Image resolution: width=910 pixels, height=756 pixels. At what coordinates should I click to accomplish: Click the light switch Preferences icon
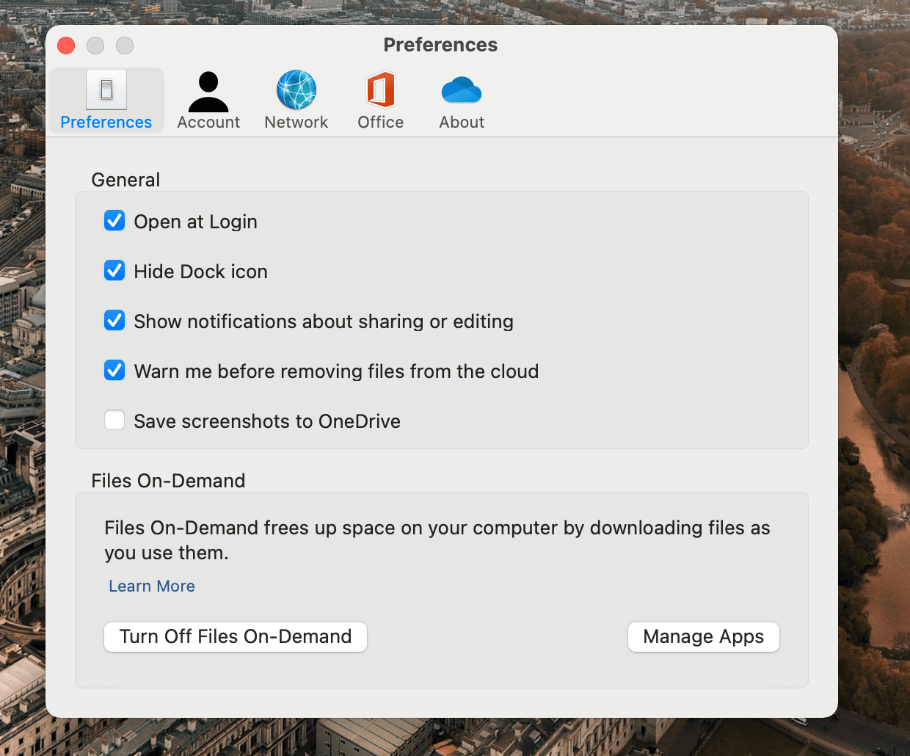(x=106, y=90)
